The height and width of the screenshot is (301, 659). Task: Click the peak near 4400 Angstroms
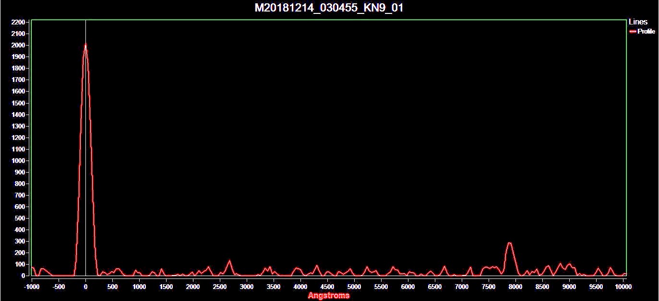point(317,264)
